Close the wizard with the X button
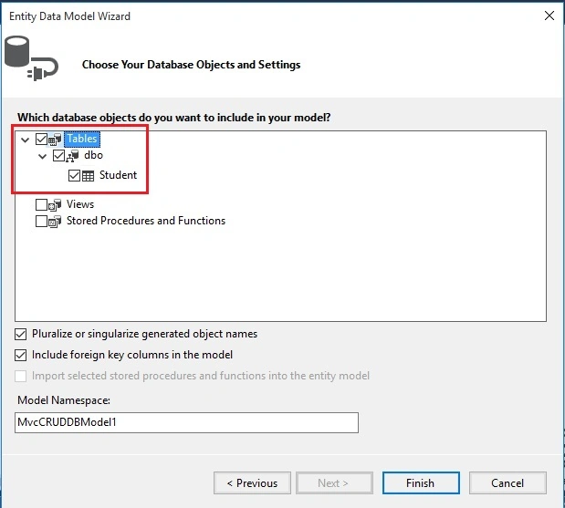The width and height of the screenshot is (565, 508). click(549, 16)
